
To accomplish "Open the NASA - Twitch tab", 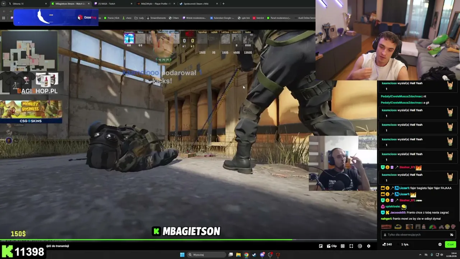I will click(111, 4).
